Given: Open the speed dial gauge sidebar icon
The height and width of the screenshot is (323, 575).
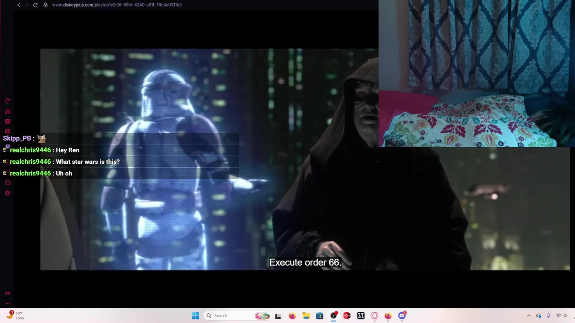Looking at the screenshot, I should point(8,101).
